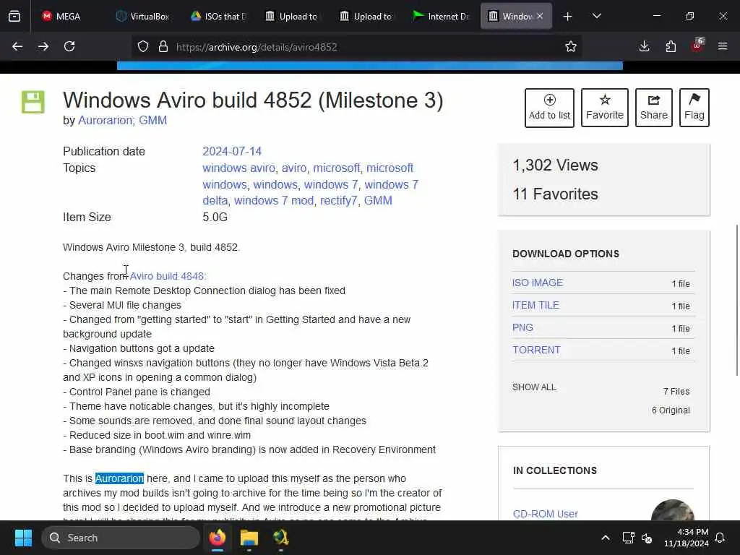Image resolution: width=740 pixels, height=555 pixels.
Task: Reload the current page
Action: 69,47
